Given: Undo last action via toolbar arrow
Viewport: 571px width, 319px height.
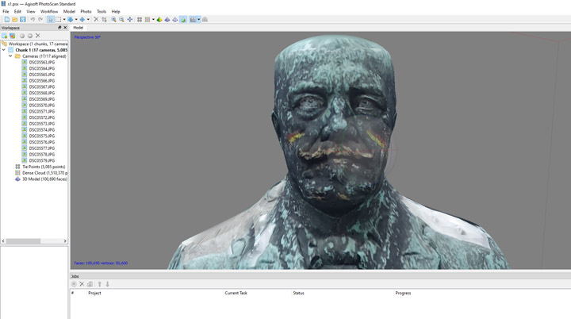Looking at the screenshot, I should point(33,19).
